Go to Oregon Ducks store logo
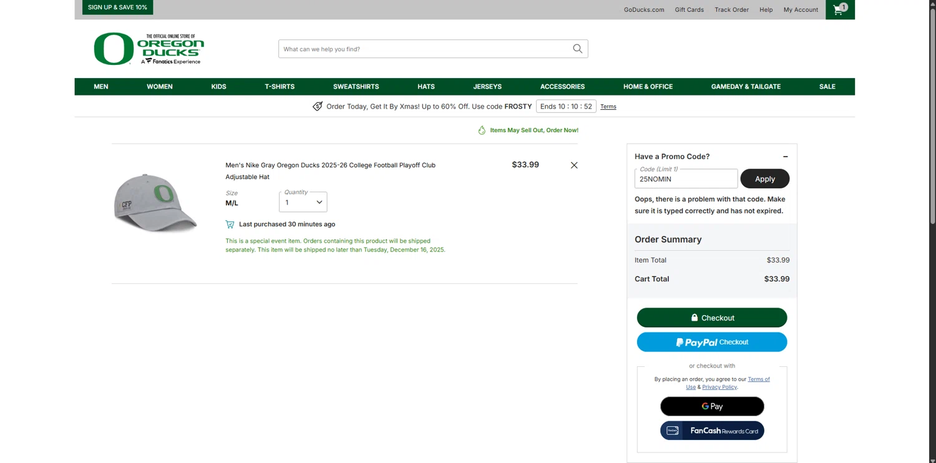 tap(149, 49)
